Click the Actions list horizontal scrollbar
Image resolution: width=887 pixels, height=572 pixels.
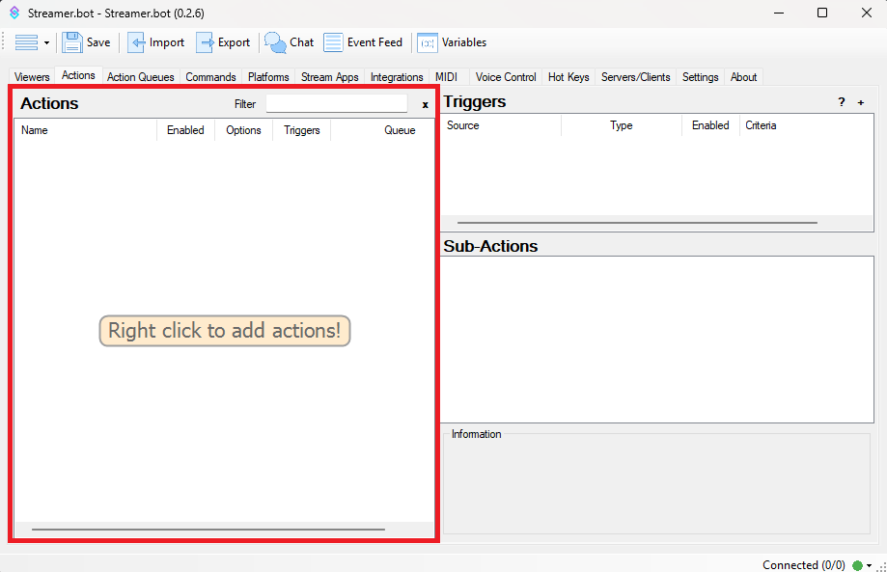[208, 529]
